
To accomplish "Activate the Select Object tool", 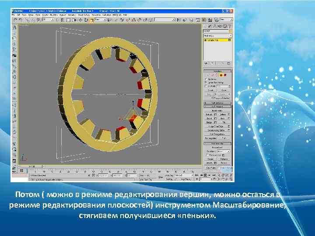I will pos(57,20).
